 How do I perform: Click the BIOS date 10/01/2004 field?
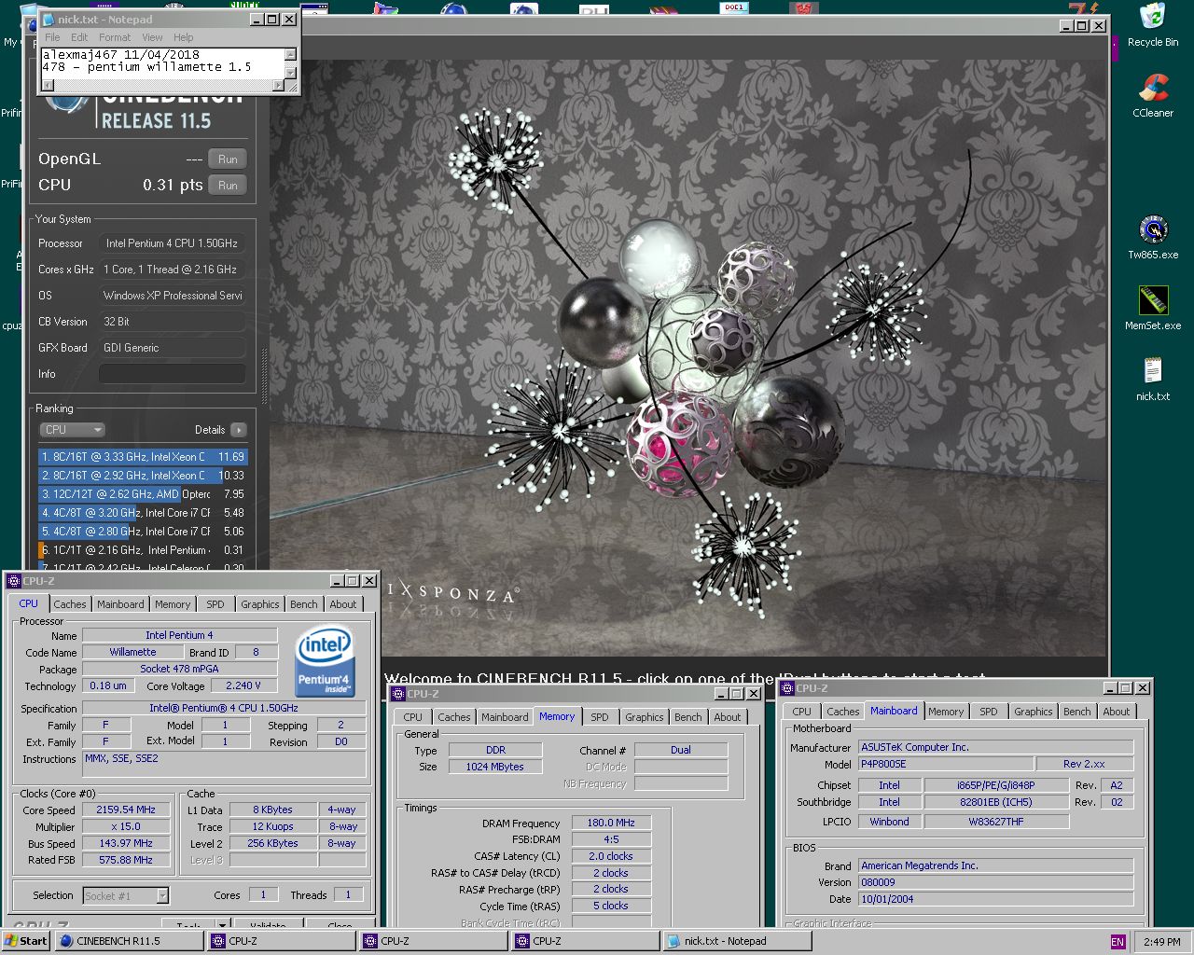click(995, 899)
